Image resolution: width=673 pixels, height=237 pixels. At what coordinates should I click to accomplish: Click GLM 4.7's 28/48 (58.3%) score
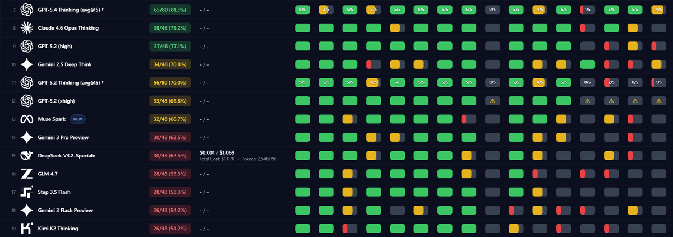[170, 174]
